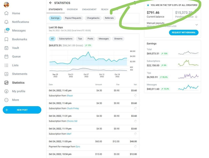Select the Referrals filter pill
This screenshot has width=209, height=158.
tap(109, 18)
